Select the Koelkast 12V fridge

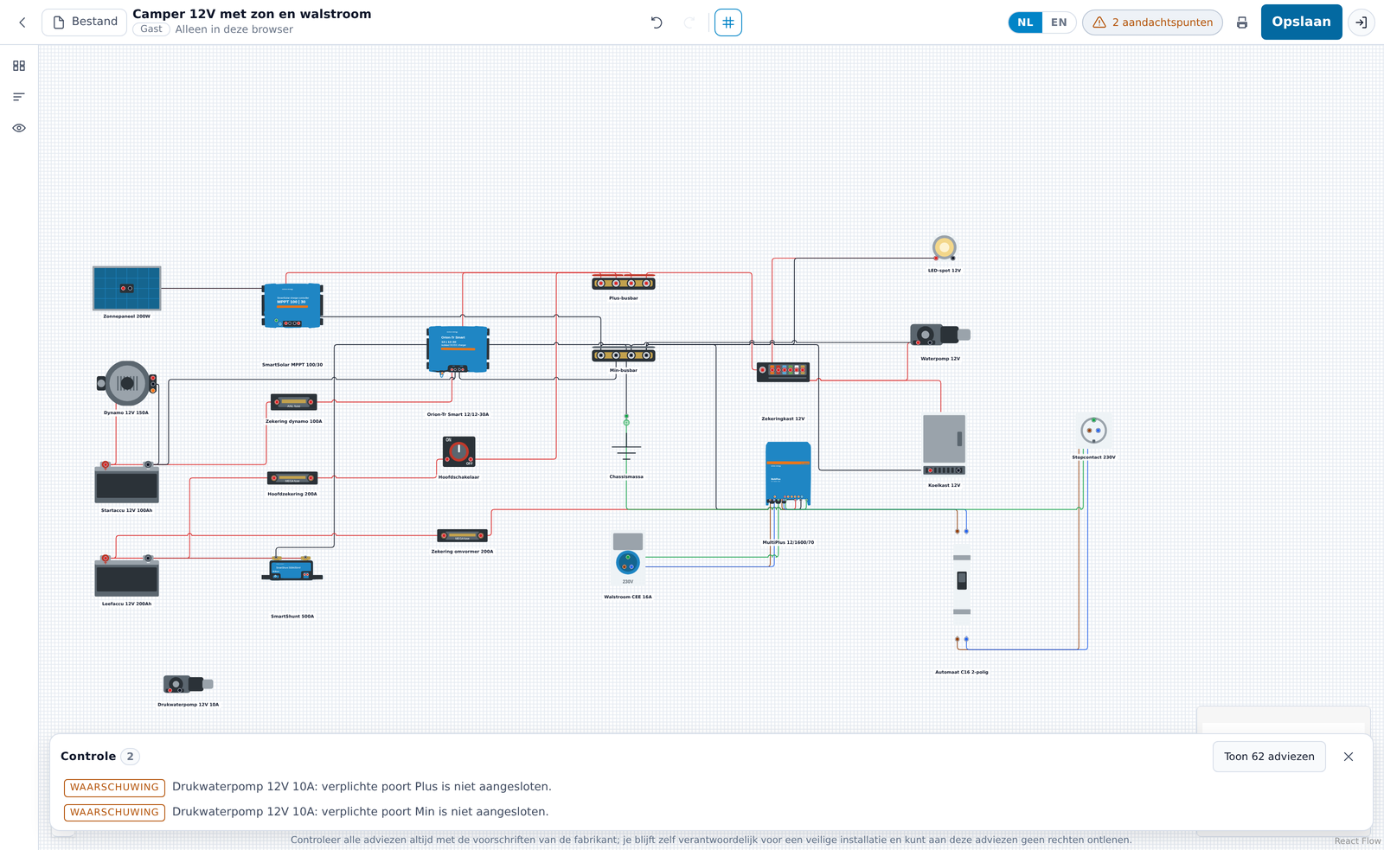click(945, 444)
